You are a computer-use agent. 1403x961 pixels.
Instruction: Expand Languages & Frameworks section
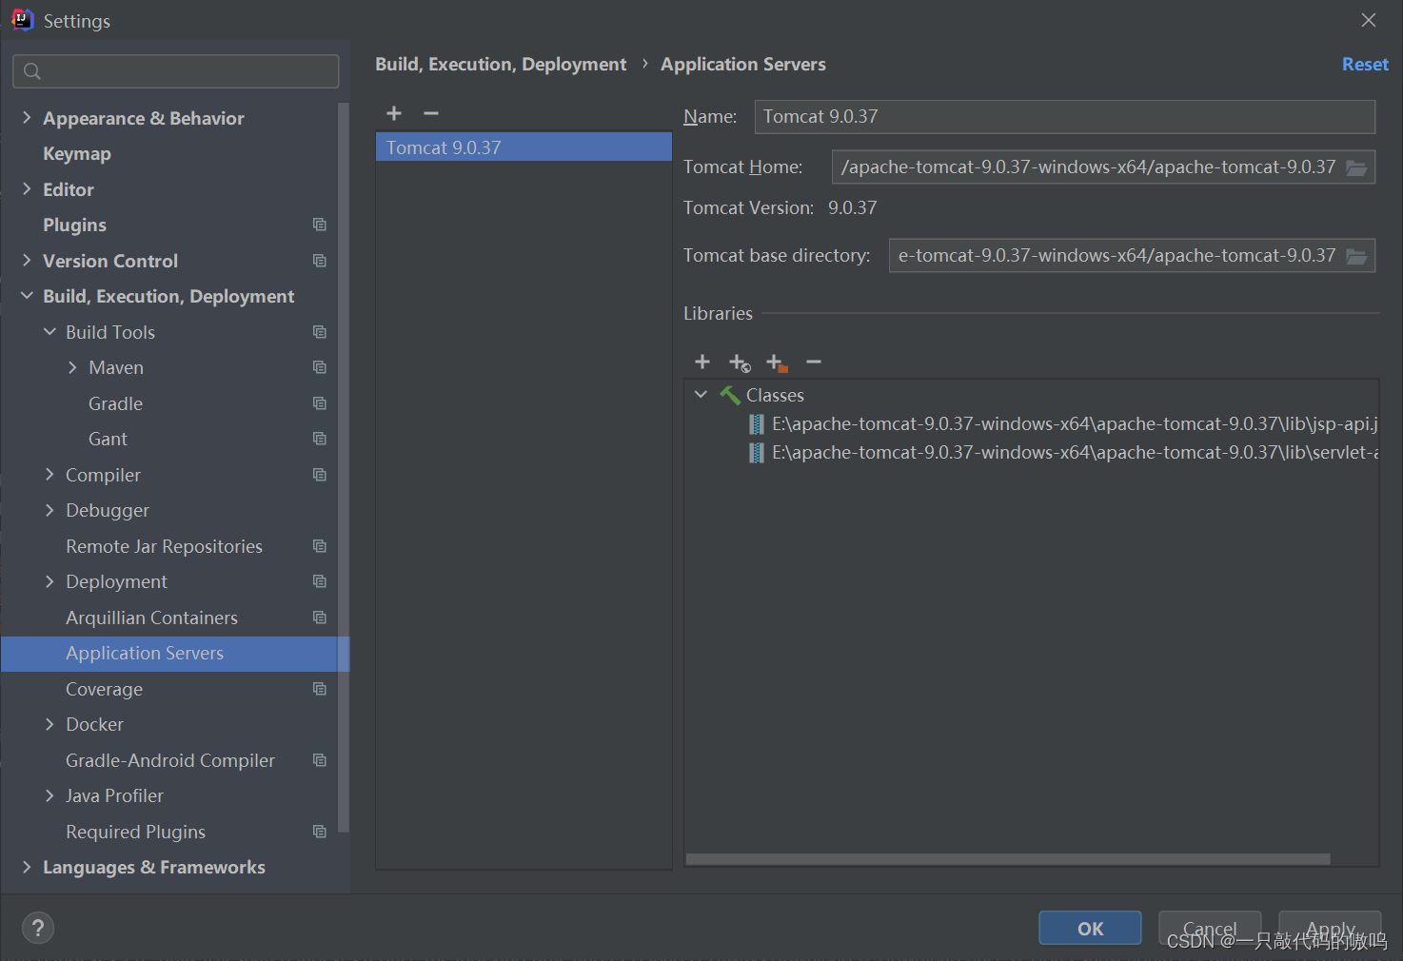[27, 867]
